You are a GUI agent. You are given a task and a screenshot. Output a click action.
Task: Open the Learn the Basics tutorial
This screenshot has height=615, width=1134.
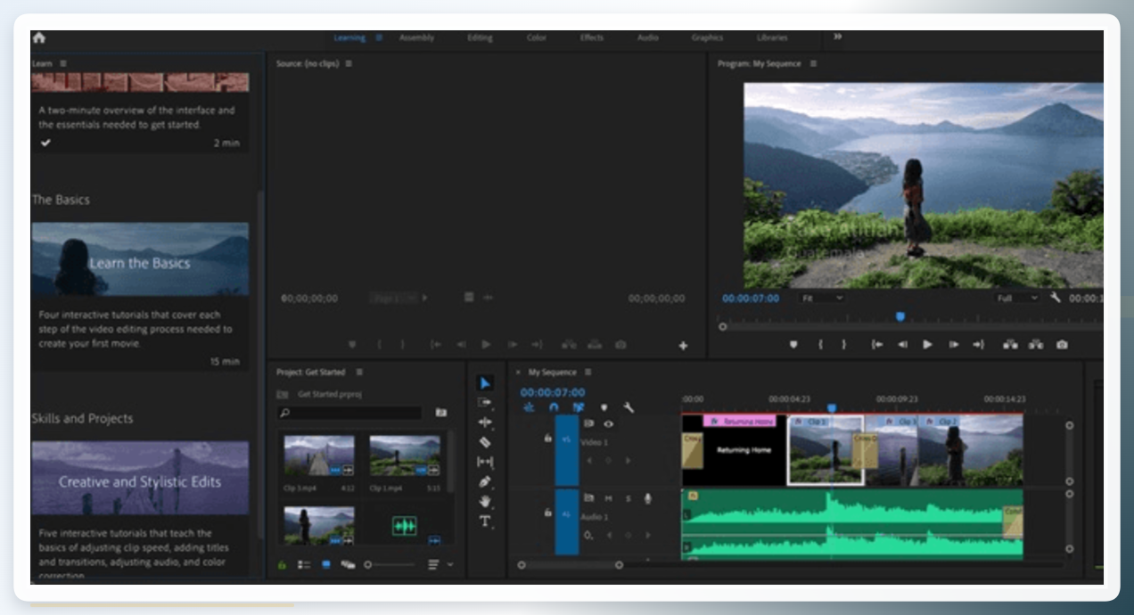(140, 259)
